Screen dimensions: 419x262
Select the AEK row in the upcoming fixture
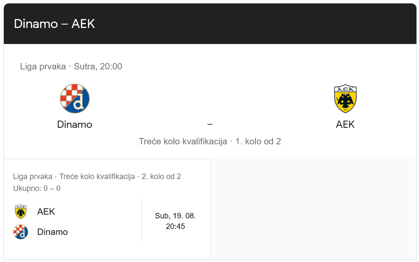click(47, 211)
